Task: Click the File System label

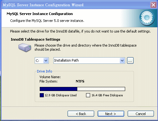Action: (x=48, y=81)
